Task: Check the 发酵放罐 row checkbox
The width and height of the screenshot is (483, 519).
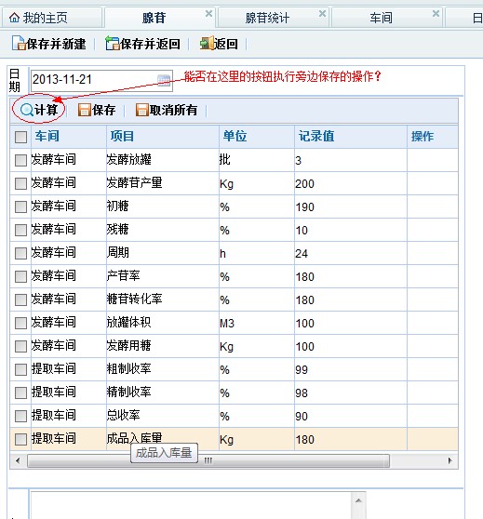Action: (x=20, y=161)
